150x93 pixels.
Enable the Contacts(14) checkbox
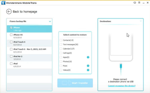[61, 40]
